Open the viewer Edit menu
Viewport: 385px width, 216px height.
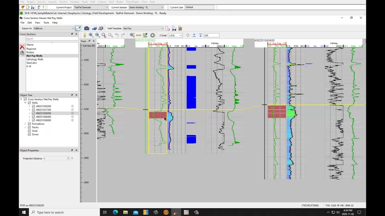click(29, 23)
